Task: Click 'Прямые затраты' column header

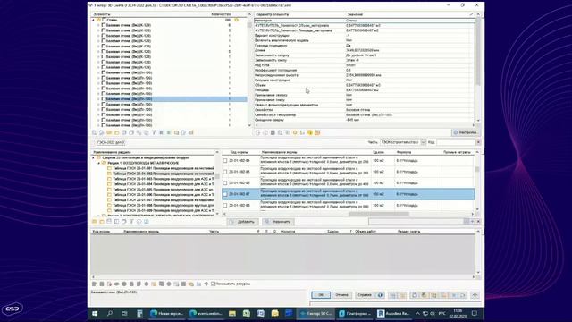Action: (457, 152)
